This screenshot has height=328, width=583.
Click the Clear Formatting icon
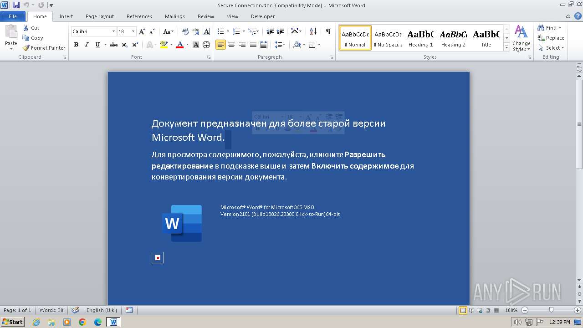[x=185, y=31]
